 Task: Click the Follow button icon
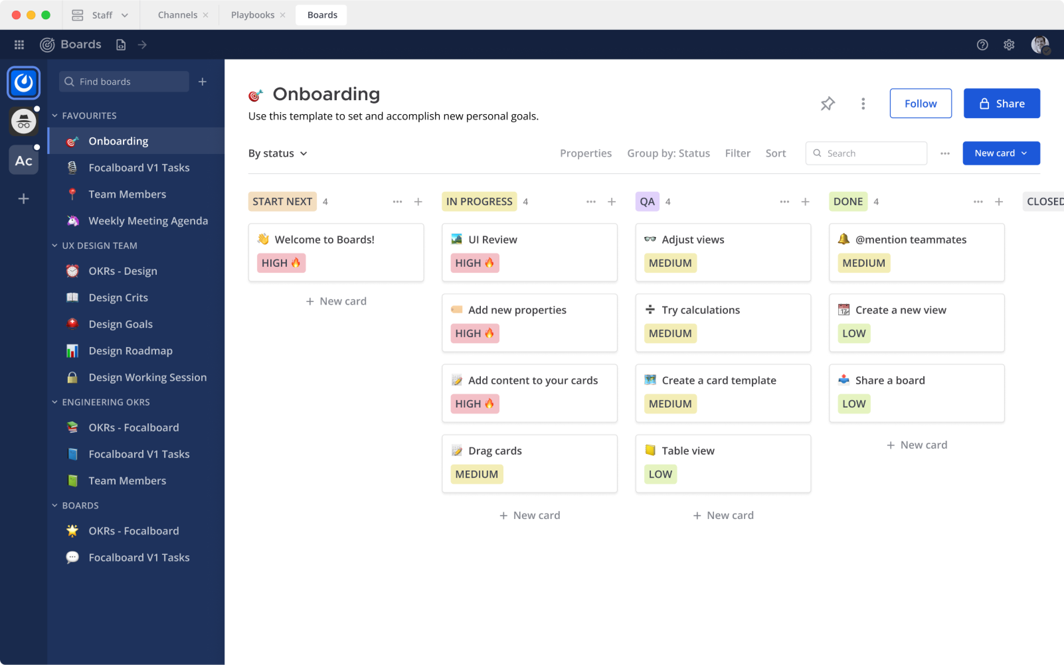(920, 103)
